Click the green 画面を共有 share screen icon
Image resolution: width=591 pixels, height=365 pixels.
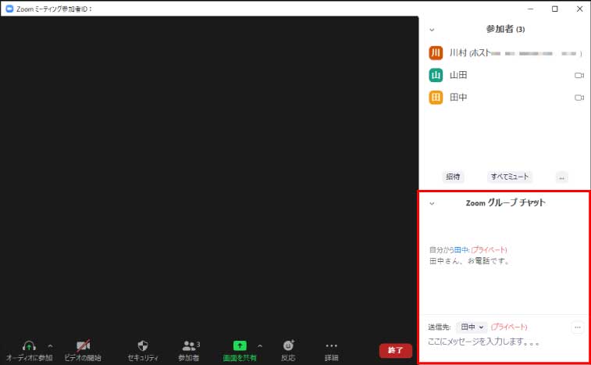click(240, 345)
